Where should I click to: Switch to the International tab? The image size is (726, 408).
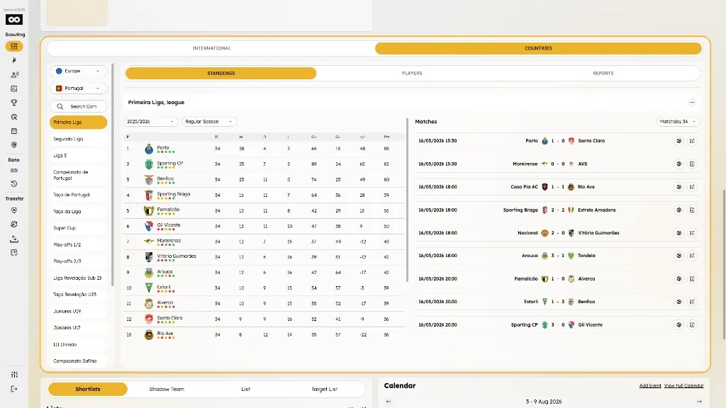[211, 48]
